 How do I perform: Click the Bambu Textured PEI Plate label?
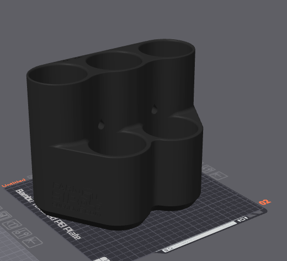[49, 215]
